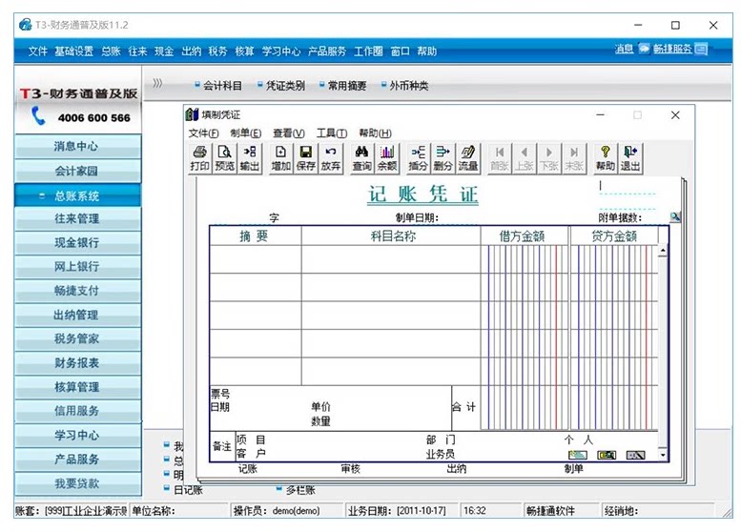The image size is (741, 532).
Task: Open 核算管理 in the sidebar
Action: click(x=77, y=387)
